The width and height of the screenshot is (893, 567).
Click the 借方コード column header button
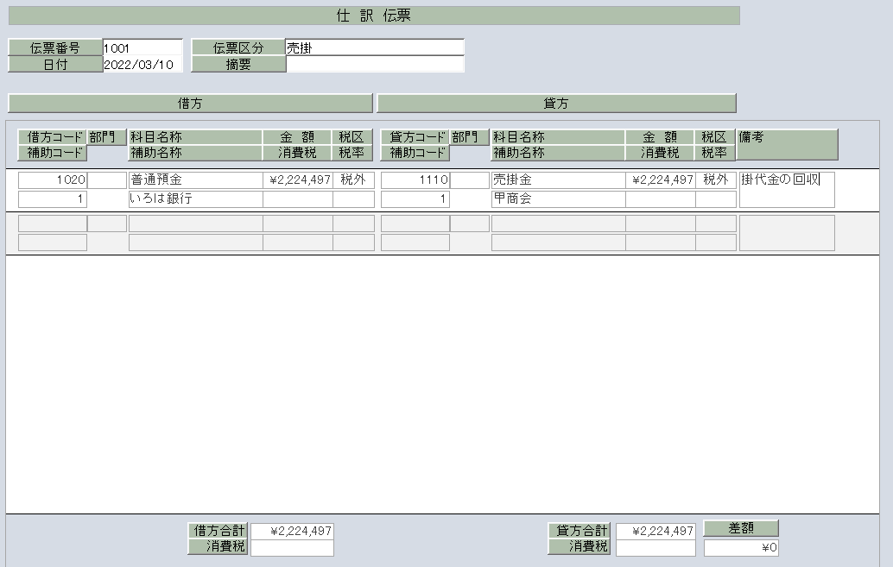[52, 137]
